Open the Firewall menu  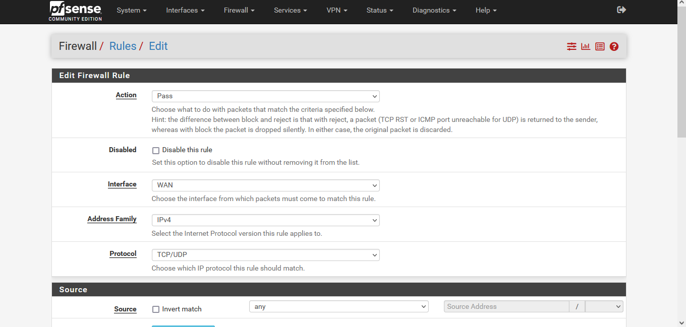[x=239, y=10]
